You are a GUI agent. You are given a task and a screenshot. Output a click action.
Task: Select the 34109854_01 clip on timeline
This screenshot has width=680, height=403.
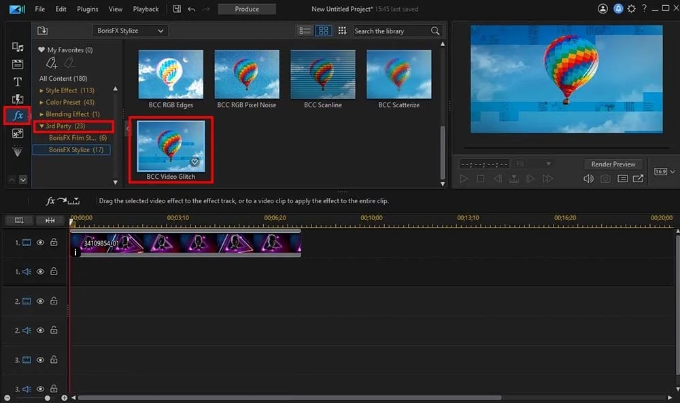click(185, 243)
